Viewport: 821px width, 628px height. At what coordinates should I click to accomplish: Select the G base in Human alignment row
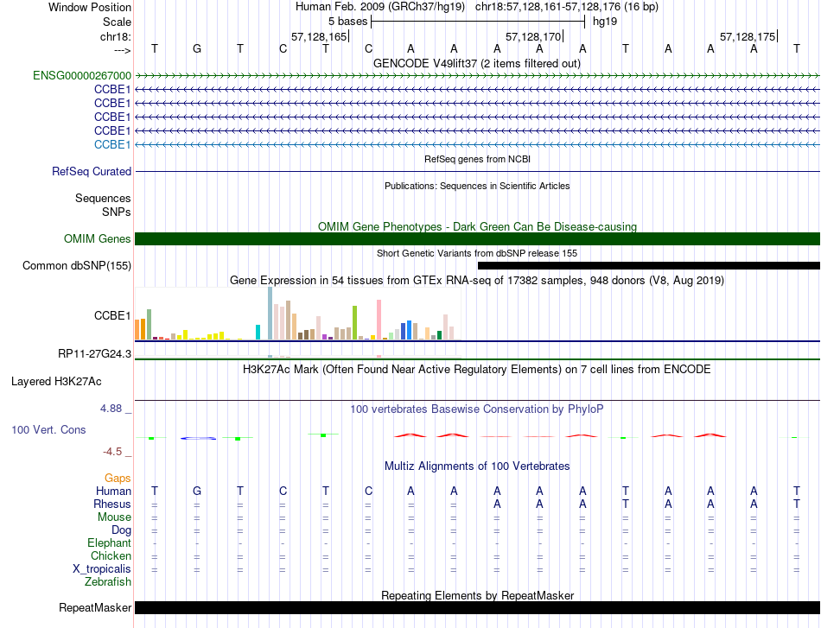coord(197,491)
